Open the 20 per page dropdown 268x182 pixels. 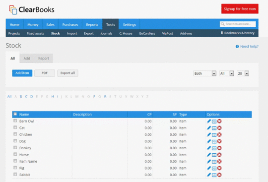[x=243, y=73]
